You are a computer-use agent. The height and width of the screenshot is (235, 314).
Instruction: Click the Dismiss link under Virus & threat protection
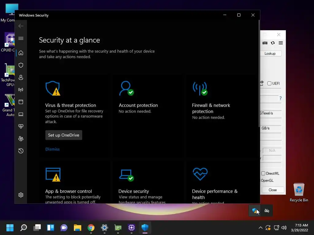coord(52,149)
